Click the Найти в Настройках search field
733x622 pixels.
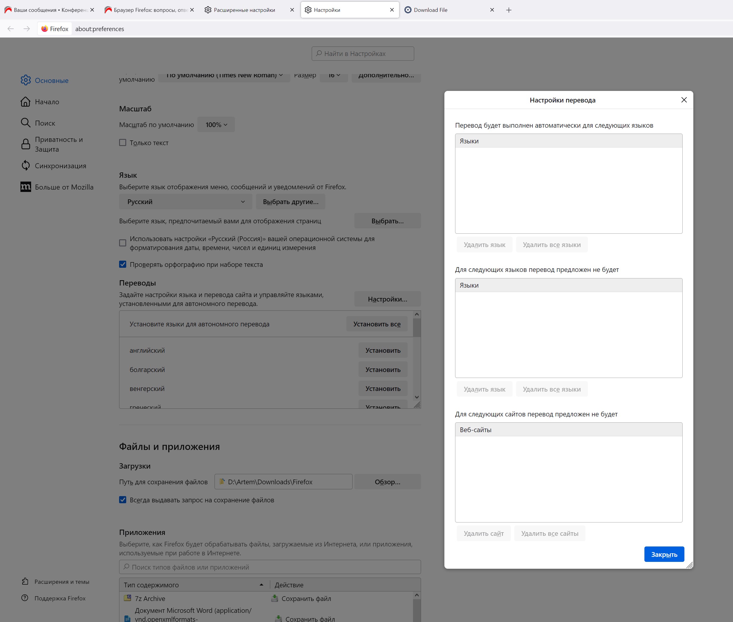point(363,54)
